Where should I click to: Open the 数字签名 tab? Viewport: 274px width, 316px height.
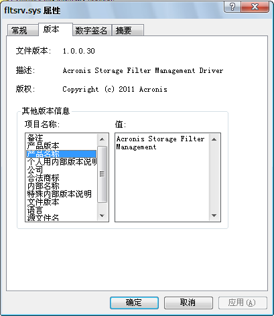pyautogui.click(x=91, y=30)
